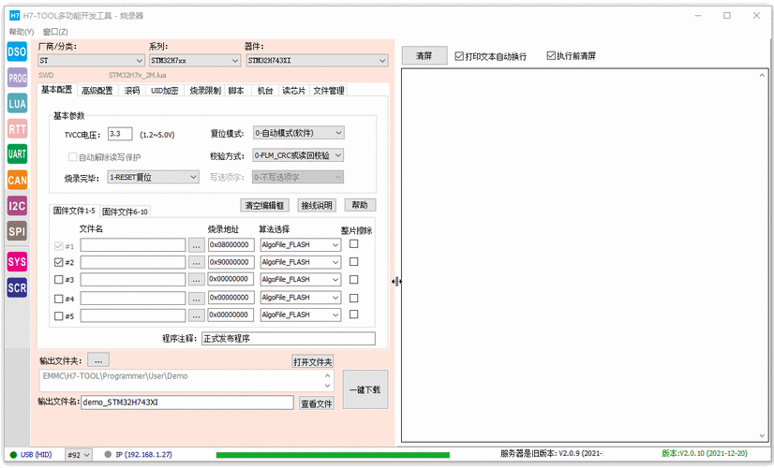
Task: Open the SCR screen capture icon
Action: pos(17,288)
